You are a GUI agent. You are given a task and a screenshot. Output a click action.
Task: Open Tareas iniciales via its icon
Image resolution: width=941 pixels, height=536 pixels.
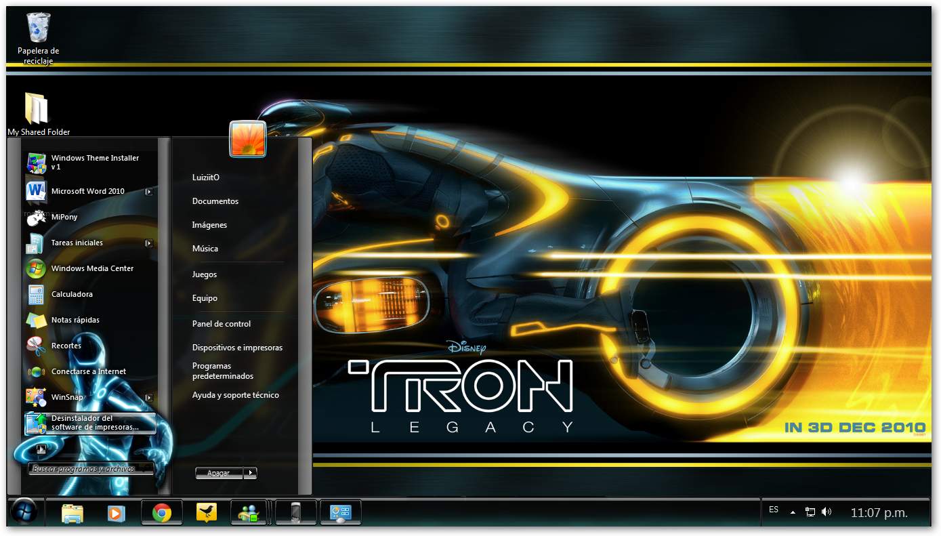click(x=36, y=243)
